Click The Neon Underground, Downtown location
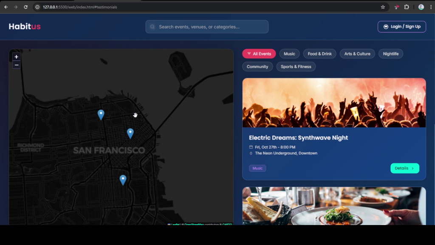435x245 pixels. click(286, 153)
